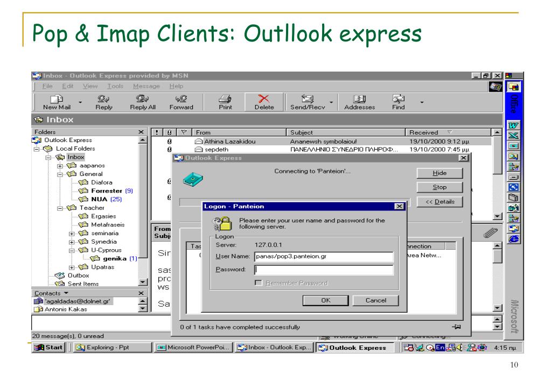The width and height of the screenshot is (551, 381).
Task: Select the message from Athina Lazakidou
Action: click(321, 142)
